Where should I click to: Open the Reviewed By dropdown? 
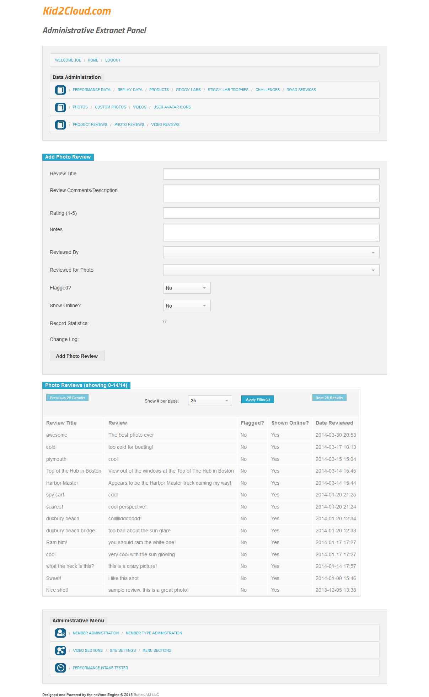[x=271, y=252]
